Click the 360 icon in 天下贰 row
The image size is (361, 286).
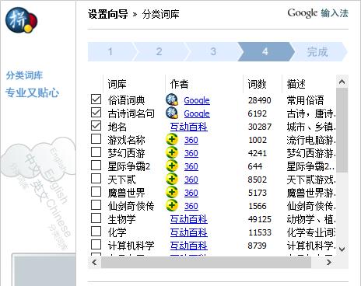click(172, 179)
